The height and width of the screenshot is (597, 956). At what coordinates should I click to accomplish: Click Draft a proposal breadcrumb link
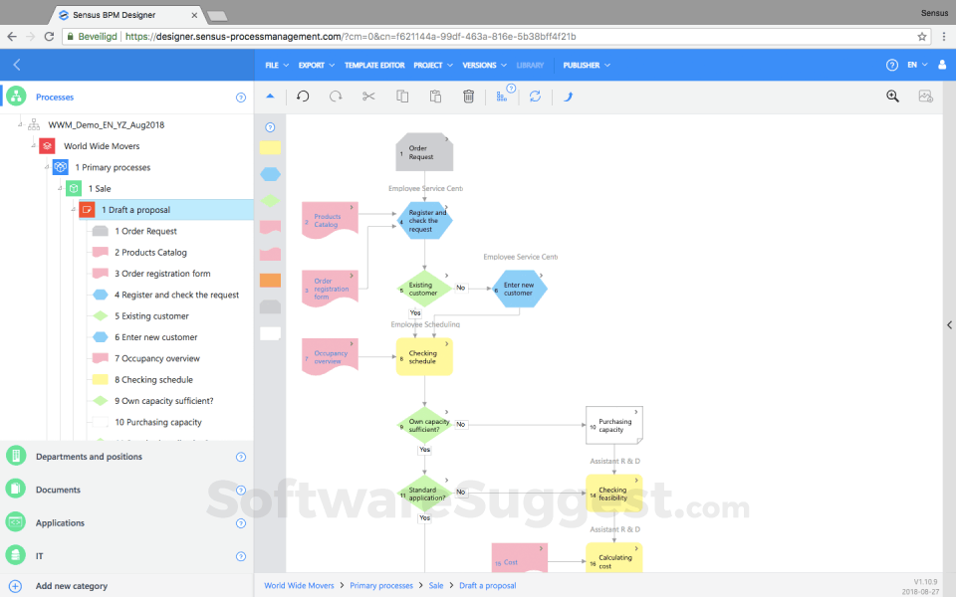point(487,585)
